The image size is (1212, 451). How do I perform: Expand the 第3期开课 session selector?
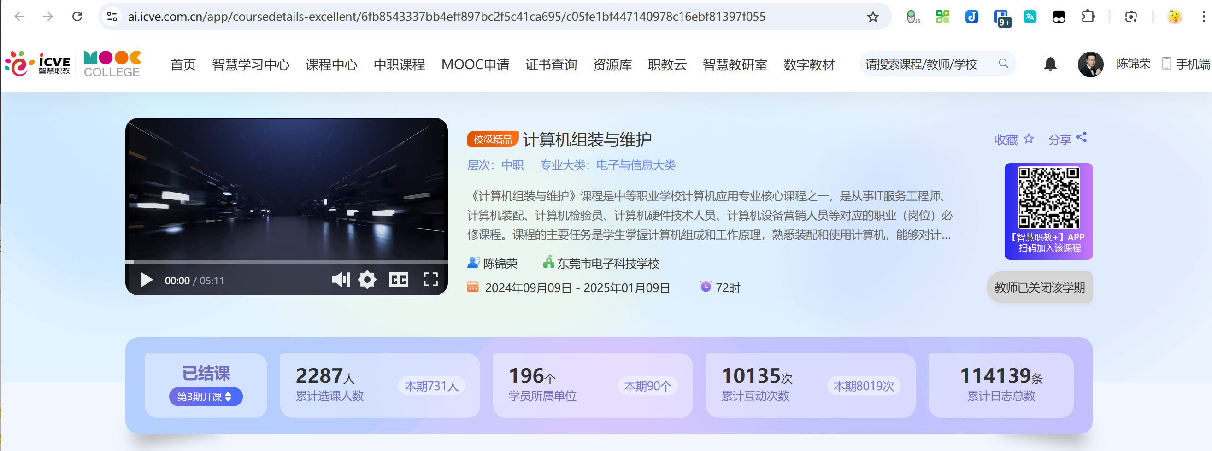click(x=205, y=397)
